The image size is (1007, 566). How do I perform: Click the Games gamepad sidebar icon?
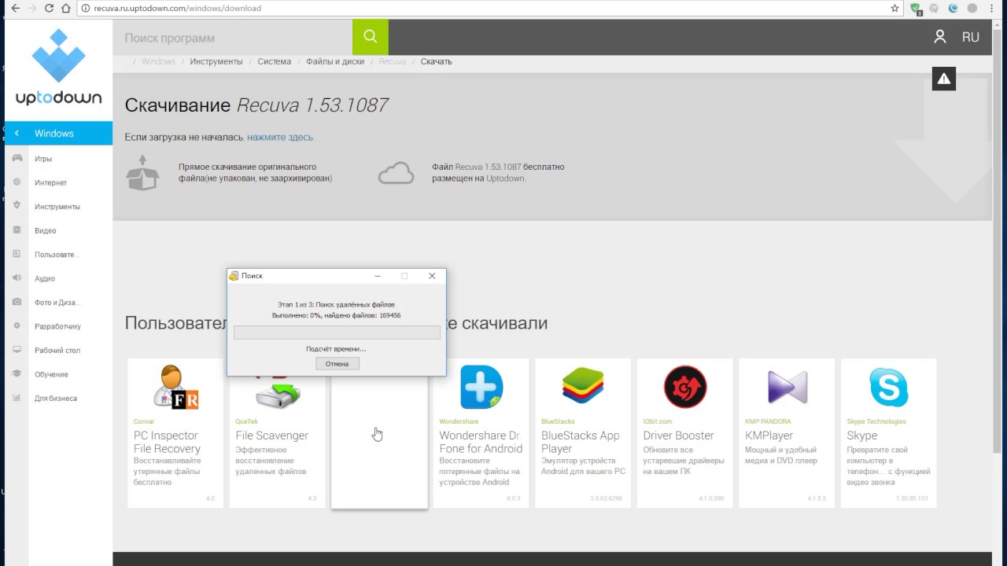17,158
